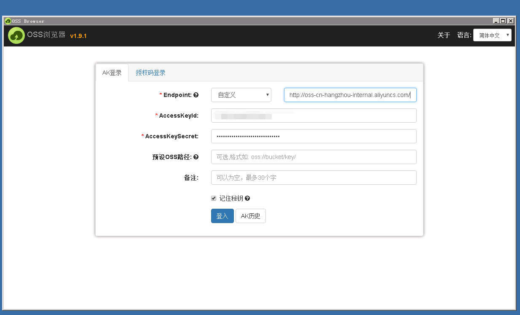The height and width of the screenshot is (315, 520).
Task: Switch to the AK登录 tab
Action: [x=112, y=73]
